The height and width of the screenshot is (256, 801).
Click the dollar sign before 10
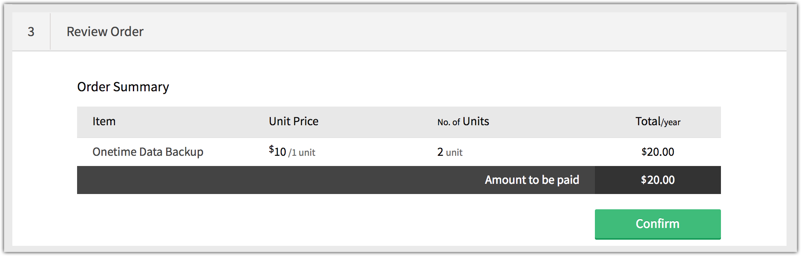[271, 149]
